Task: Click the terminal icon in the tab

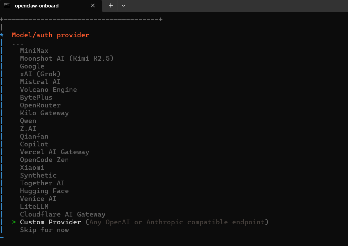Action: pyautogui.click(x=7, y=5)
